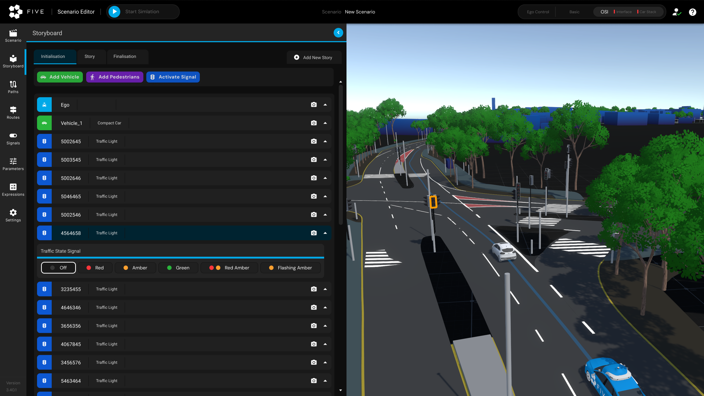Expand the Vehicle_1 row
This screenshot has height=396, width=704.
pos(325,123)
